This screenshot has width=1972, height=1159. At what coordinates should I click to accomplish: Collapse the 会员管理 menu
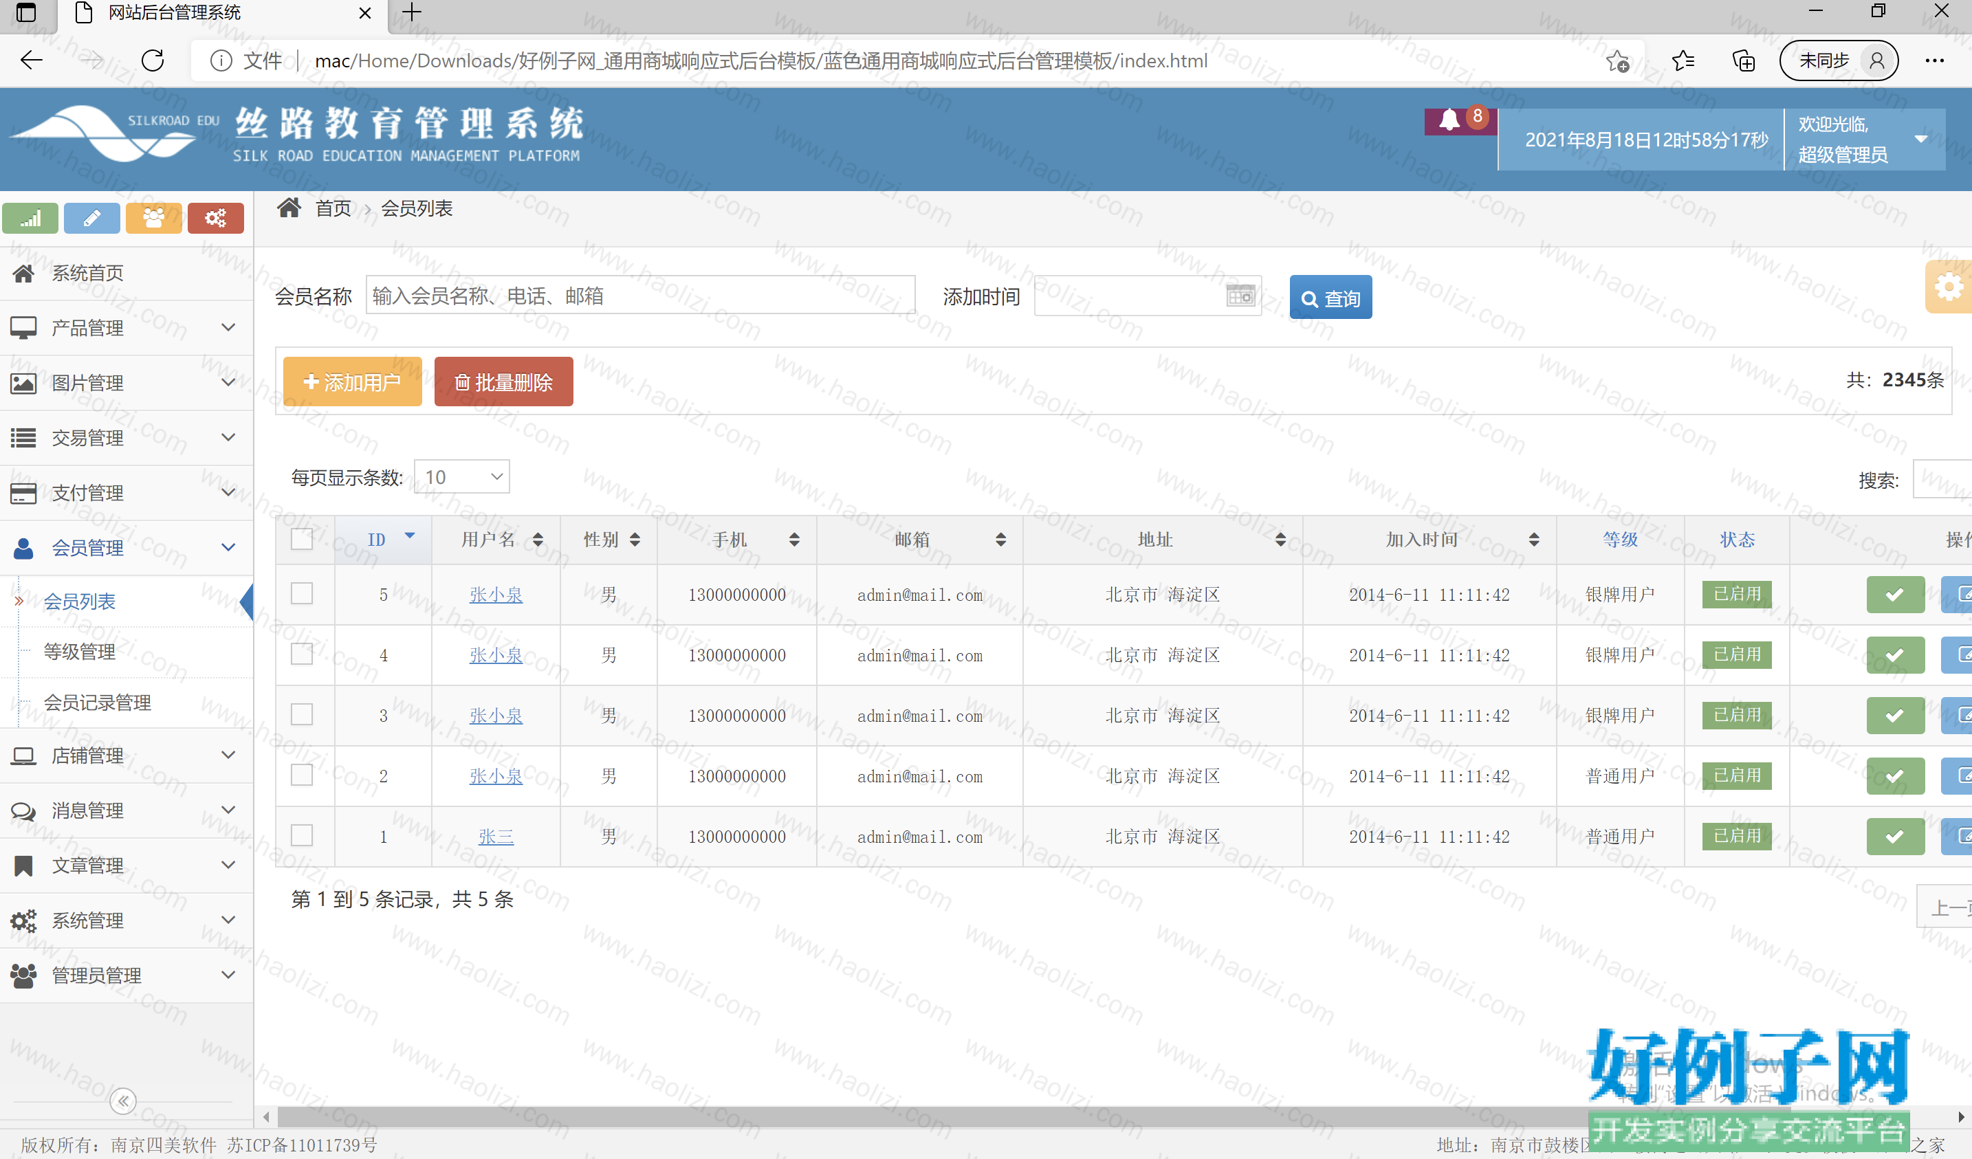[x=126, y=548]
